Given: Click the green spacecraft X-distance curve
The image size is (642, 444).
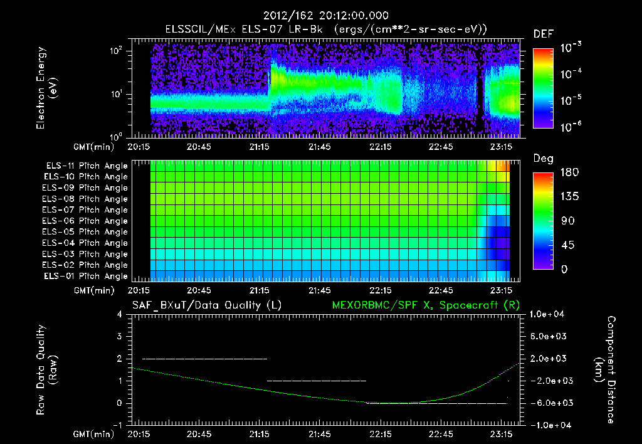Looking at the screenshot, I should coord(325,398).
